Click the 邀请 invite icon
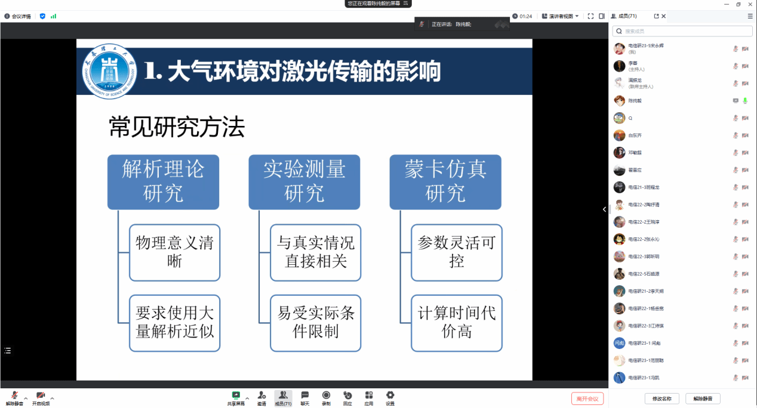Screen dimensions: 757x408 [x=261, y=397]
